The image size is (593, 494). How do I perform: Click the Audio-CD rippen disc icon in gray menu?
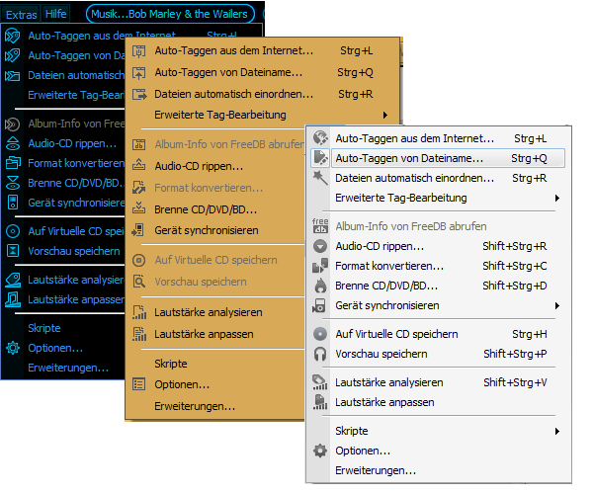[x=320, y=246]
